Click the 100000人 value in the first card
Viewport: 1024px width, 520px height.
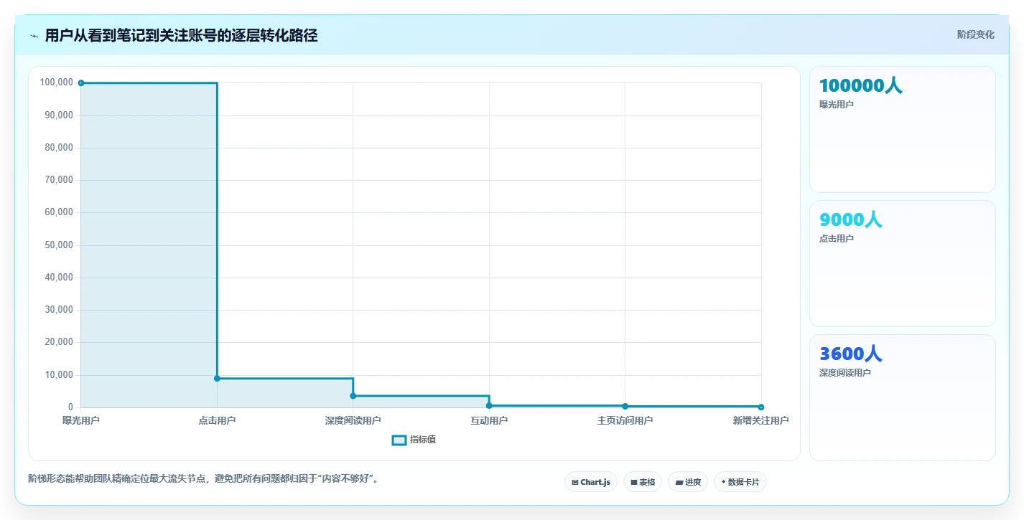(x=860, y=85)
